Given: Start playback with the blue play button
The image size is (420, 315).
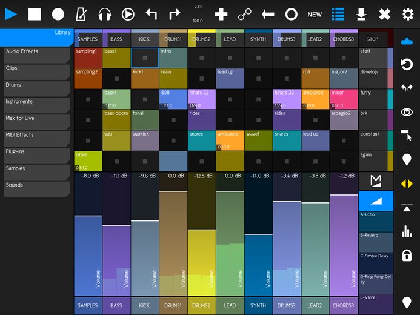Looking at the screenshot, I should 11,14.
